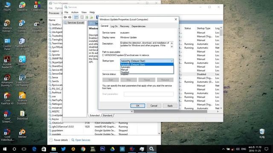
Task: Click the Export List icon in Services toolbar
Action: click(91, 17)
